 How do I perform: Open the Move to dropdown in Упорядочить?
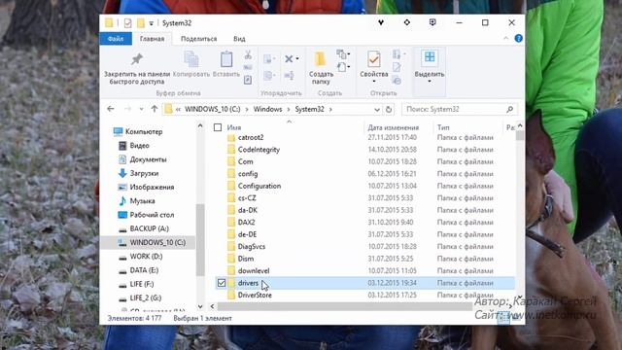[270, 59]
